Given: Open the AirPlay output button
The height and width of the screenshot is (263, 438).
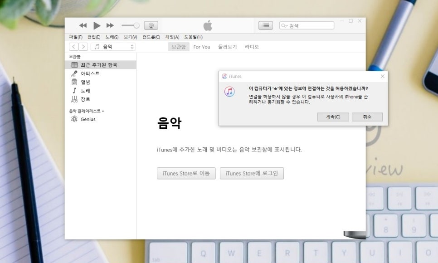Looking at the screenshot, I should 151,25.
